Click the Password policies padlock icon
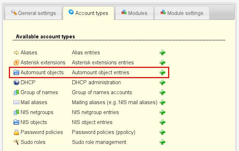239x151 pixels. point(16,132)
